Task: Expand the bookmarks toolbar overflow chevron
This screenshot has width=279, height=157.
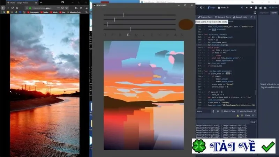Action: (x=86, y=12)
